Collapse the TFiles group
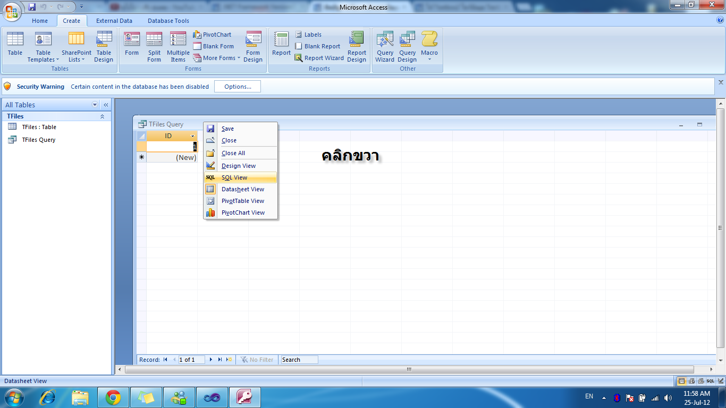The image size is (726, 408). pyautogui.click(x=102, y=116)
